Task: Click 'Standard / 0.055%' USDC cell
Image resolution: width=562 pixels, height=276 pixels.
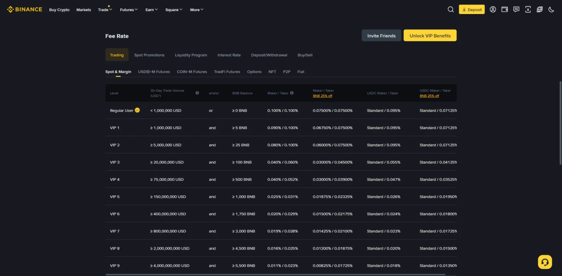Action: pyautogui.click(x=383, y=162)
